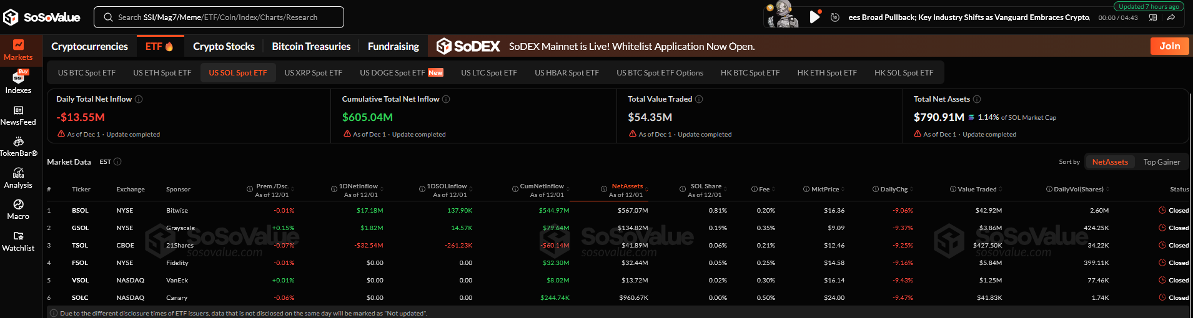This screenshot has width=1193, height=318.
Task: Open the Bitcoin Treasuries menu tab
Action: tap(311, 47)
